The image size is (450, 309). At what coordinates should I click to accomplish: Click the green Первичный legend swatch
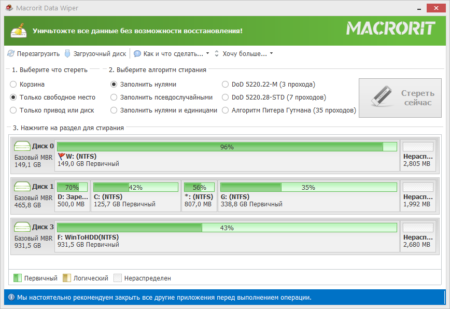18,278
